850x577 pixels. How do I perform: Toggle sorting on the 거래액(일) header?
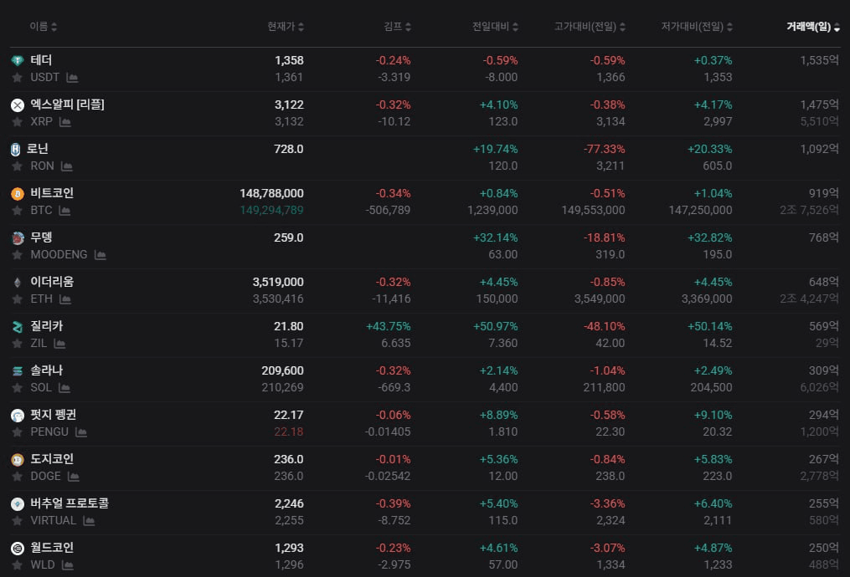(x=813, y=27)
